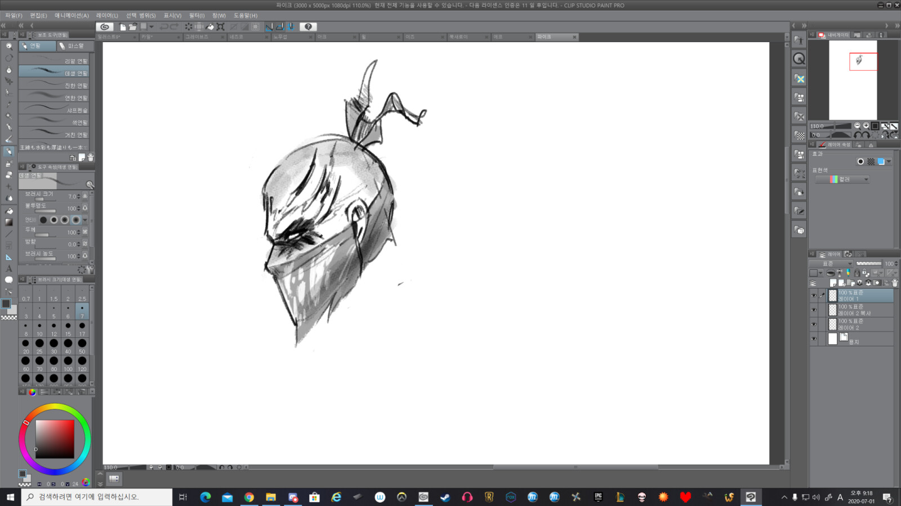Open the CLIP STUDIO launcher icon
The width and height of the screenshot is (901, 506).
click(105, 26)
